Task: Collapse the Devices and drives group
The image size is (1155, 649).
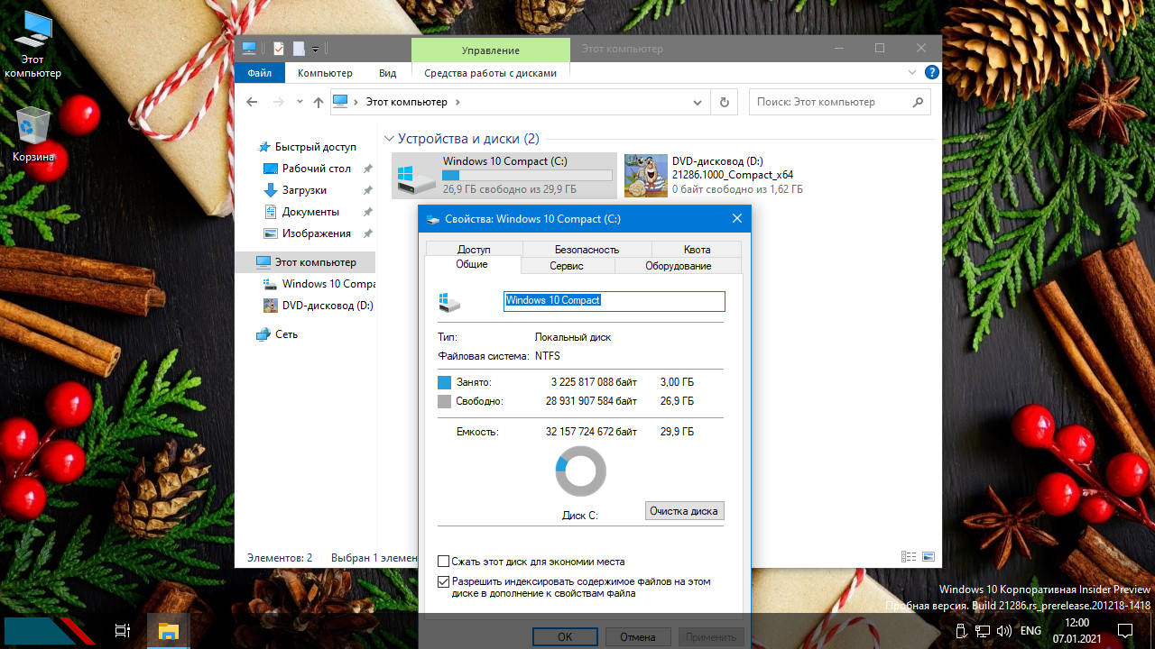Action: (x=390, y=139)
